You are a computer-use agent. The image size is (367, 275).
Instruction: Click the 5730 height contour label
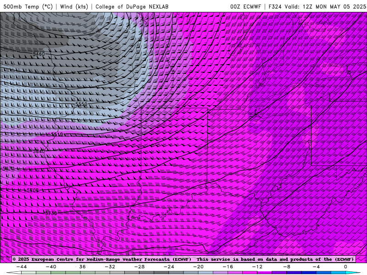pos(51,213)
